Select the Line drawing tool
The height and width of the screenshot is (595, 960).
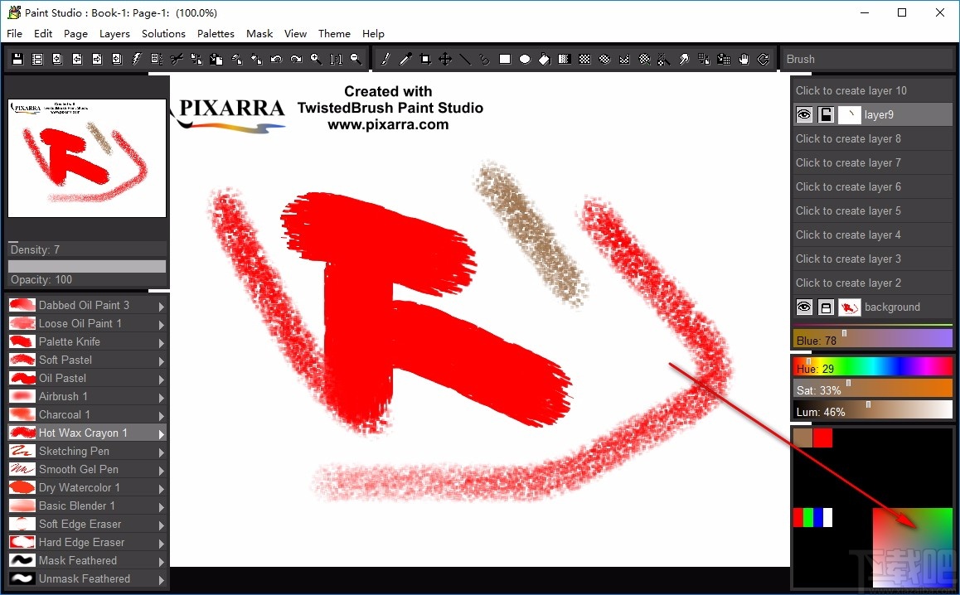tap(464, 58)
